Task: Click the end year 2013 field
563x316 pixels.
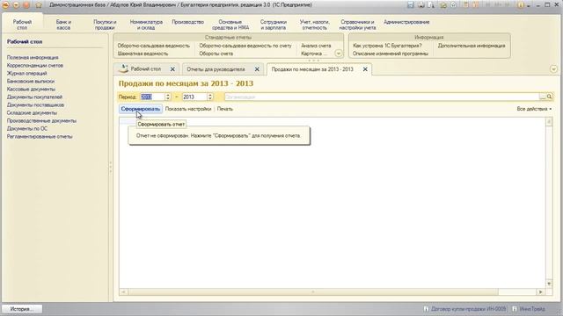Action: point(194,97)
